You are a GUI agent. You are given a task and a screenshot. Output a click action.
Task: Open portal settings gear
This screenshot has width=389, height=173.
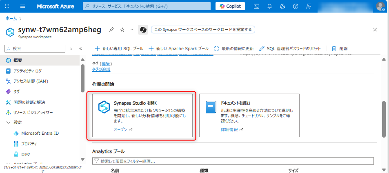[x=282, y=7]
